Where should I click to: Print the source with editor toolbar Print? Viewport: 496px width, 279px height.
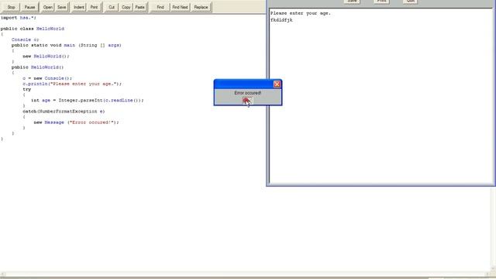94,7
